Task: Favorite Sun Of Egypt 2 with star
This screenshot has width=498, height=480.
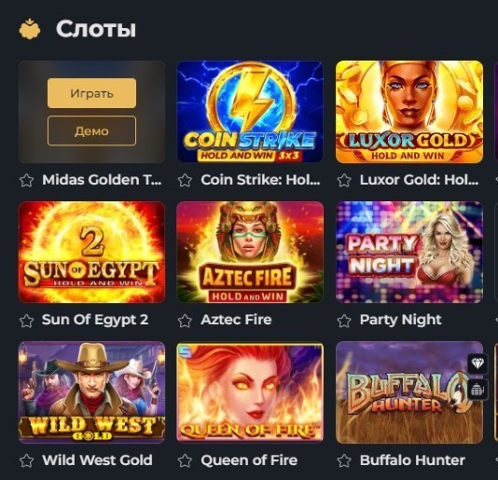Action: 26,321
